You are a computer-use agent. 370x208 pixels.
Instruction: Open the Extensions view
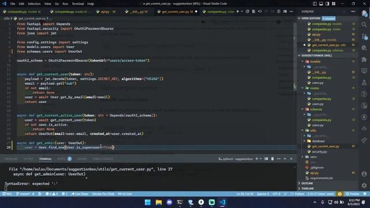pos(364,59)
